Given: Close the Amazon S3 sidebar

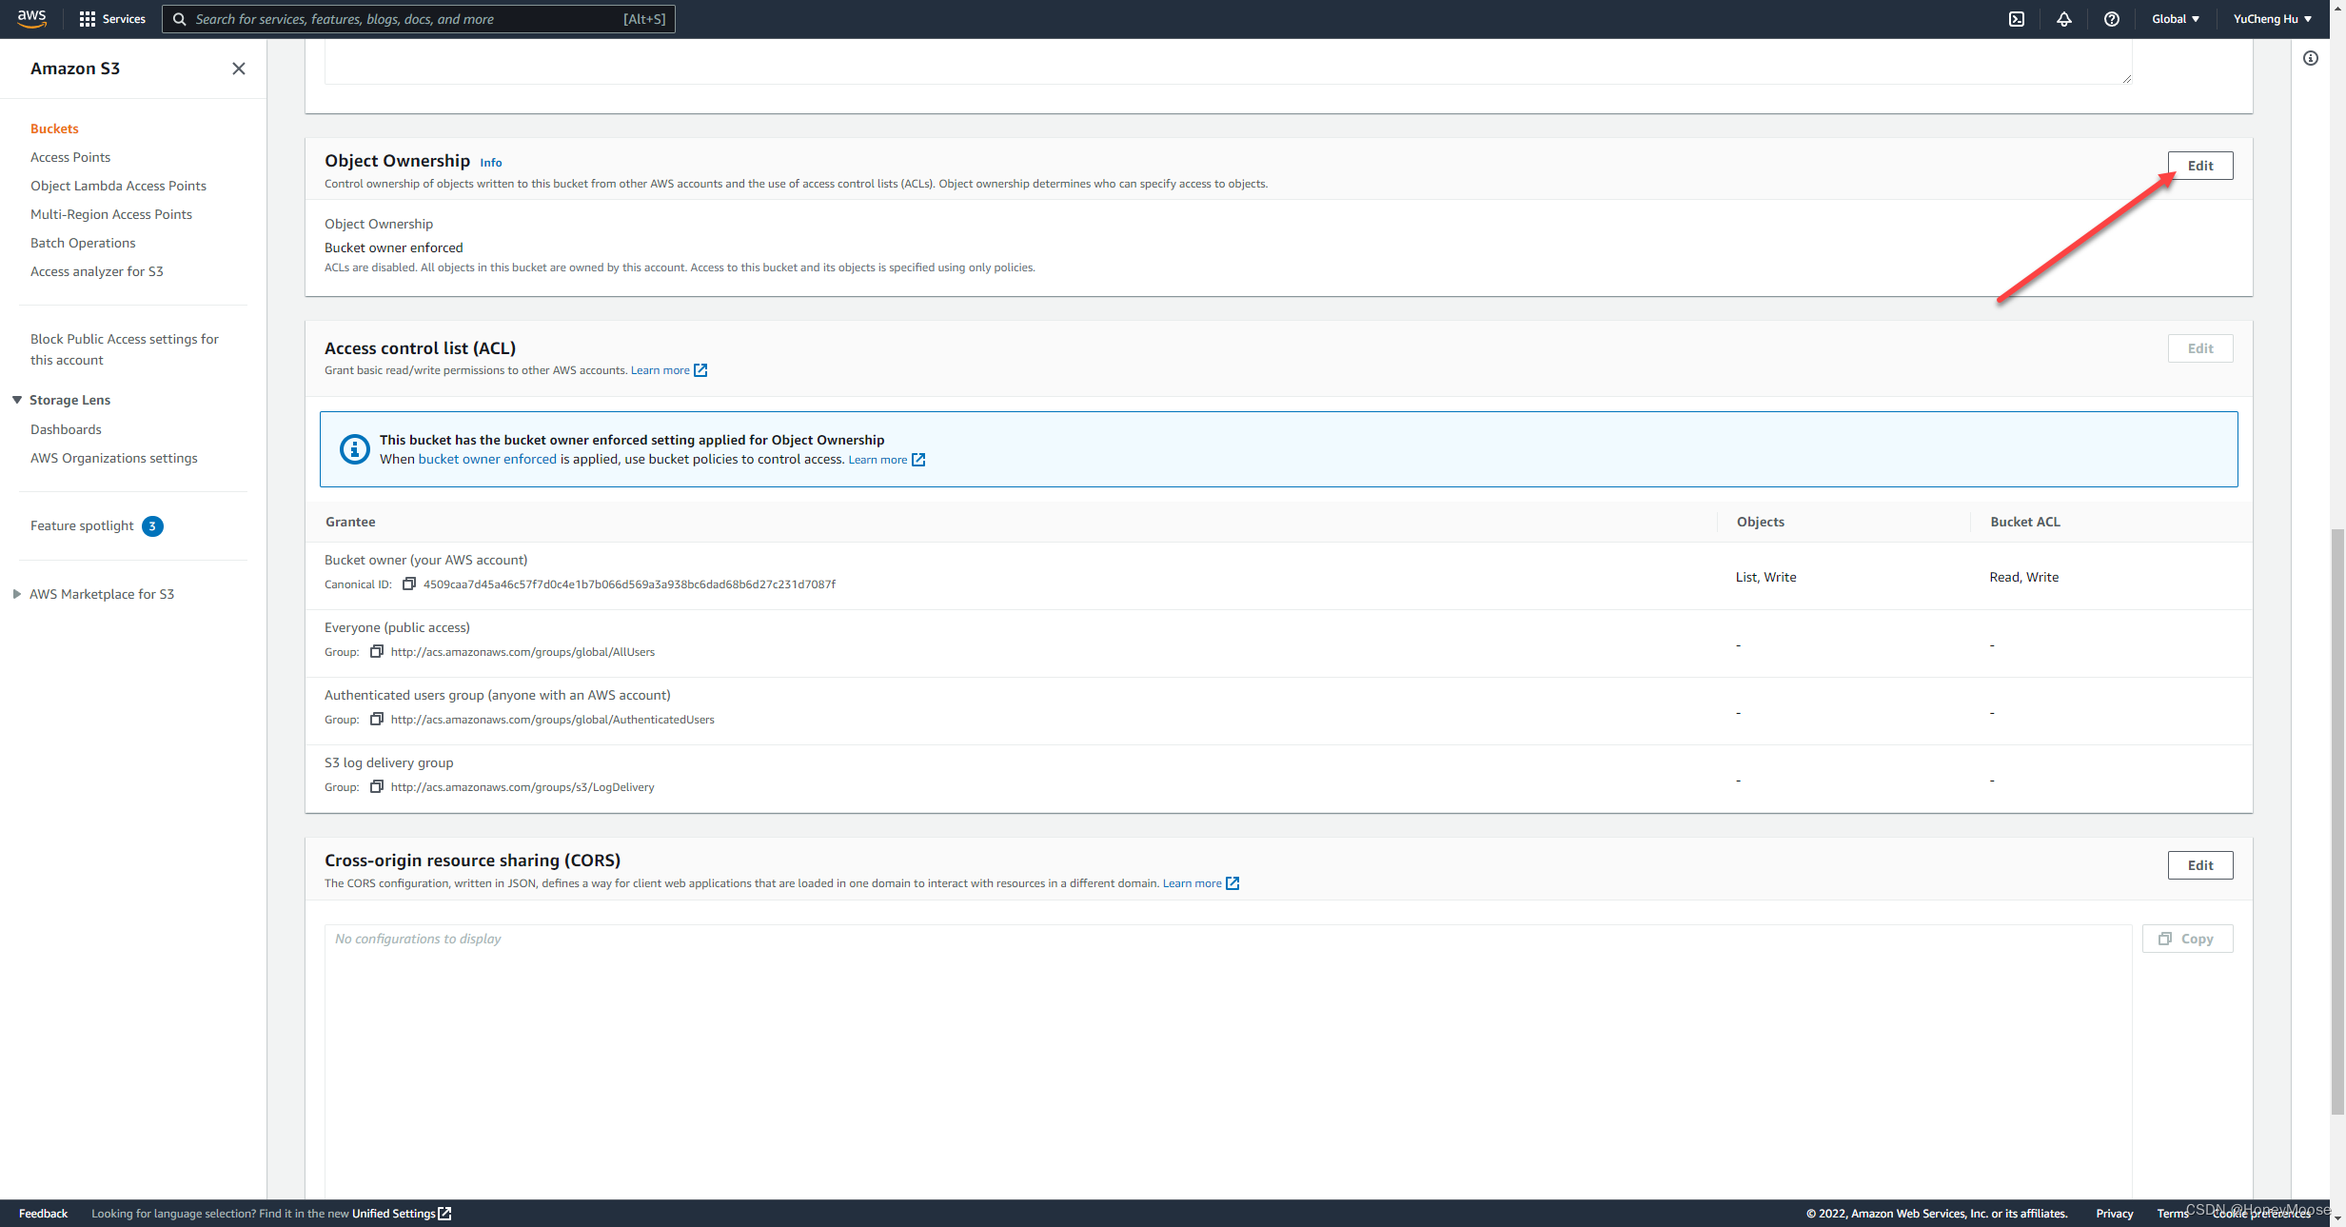Looking at the screenshot, I should click(239, 69).
